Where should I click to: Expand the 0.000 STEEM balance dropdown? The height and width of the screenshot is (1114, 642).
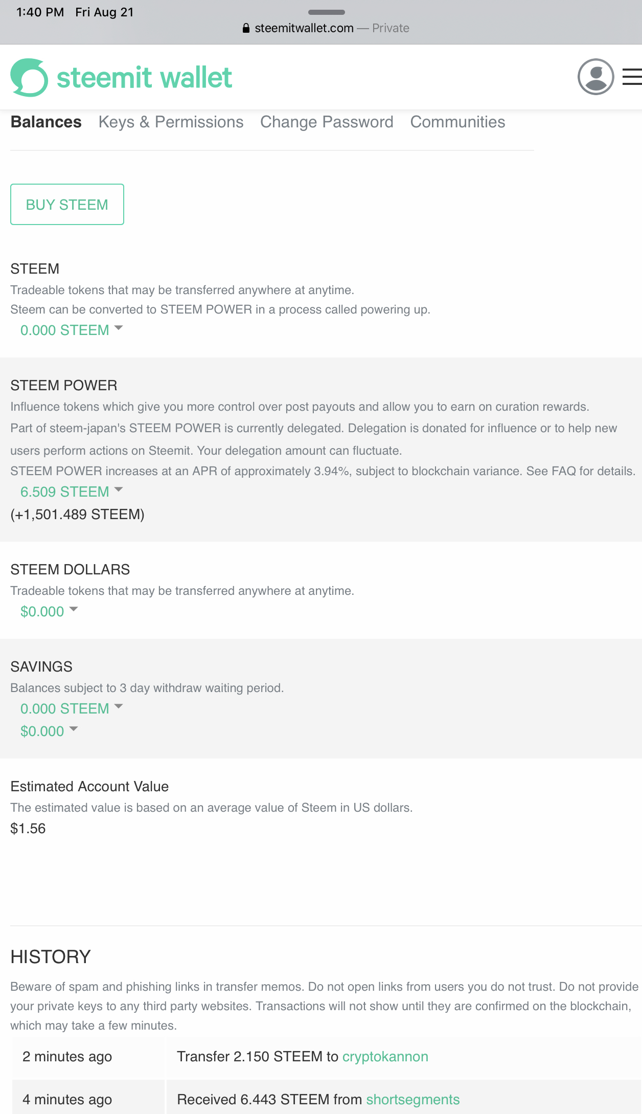click(x=72, y=330)
